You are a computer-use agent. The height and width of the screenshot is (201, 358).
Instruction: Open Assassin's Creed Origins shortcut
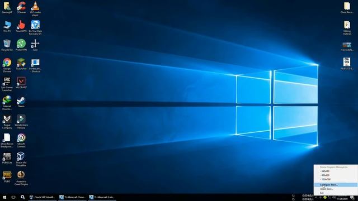point(21,178)
